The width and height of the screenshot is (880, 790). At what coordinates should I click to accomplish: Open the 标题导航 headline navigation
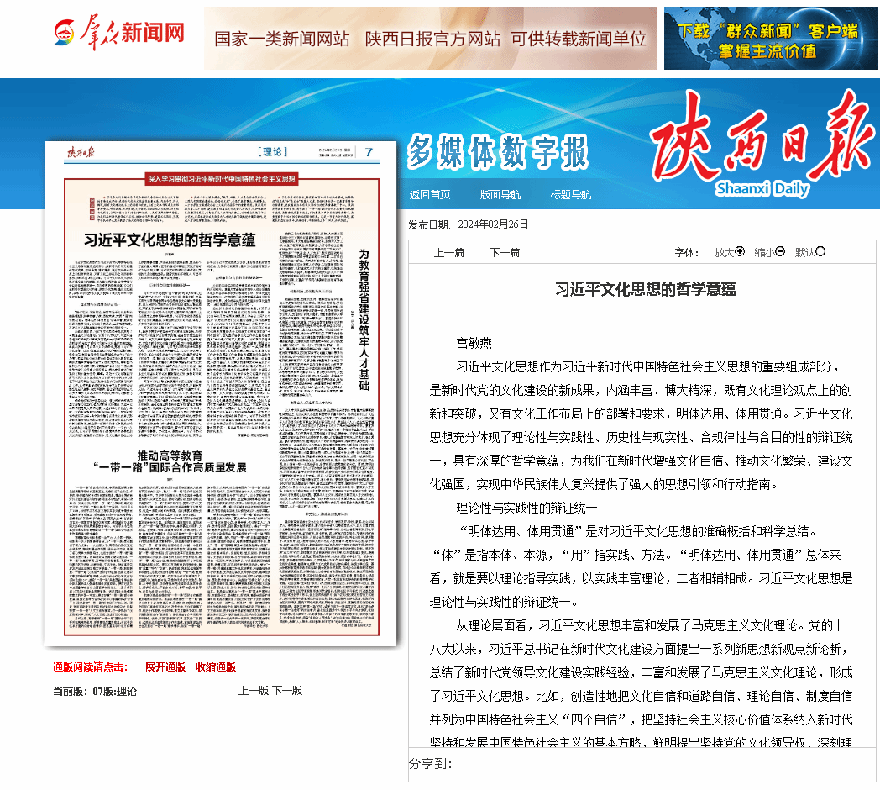571,195
